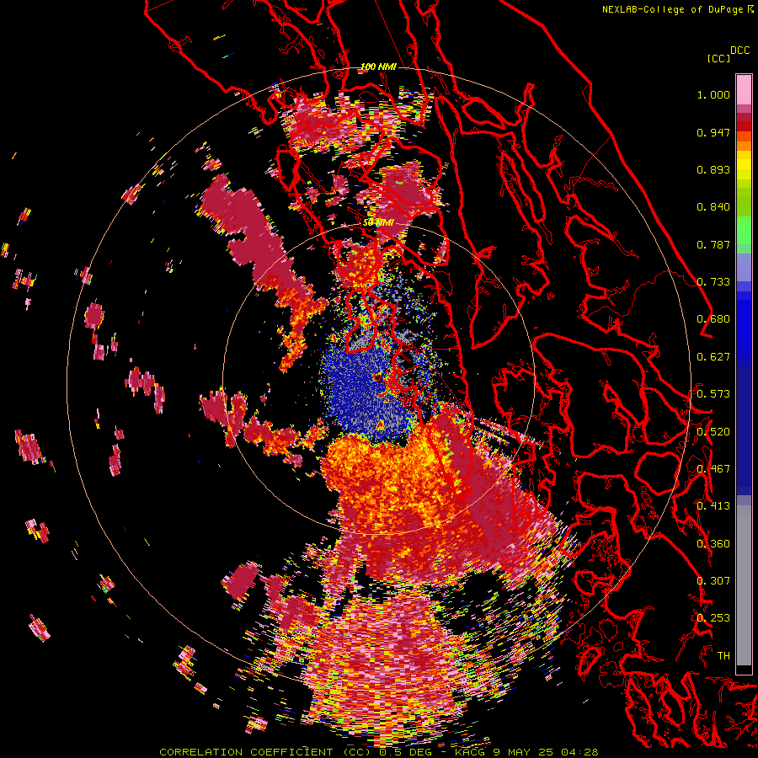758x758 pixels.
Task: Select the 0.360 scale label
Action: [713, 544]
